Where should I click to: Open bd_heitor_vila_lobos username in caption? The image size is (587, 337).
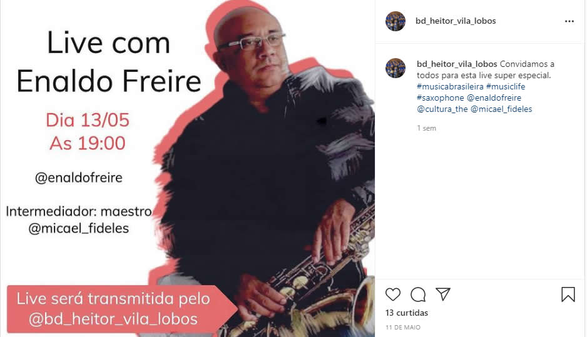(457, 64)
